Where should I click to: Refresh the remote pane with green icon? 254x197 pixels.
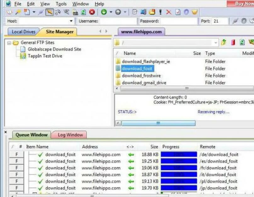pyautogui.click(x=242, y=43)
